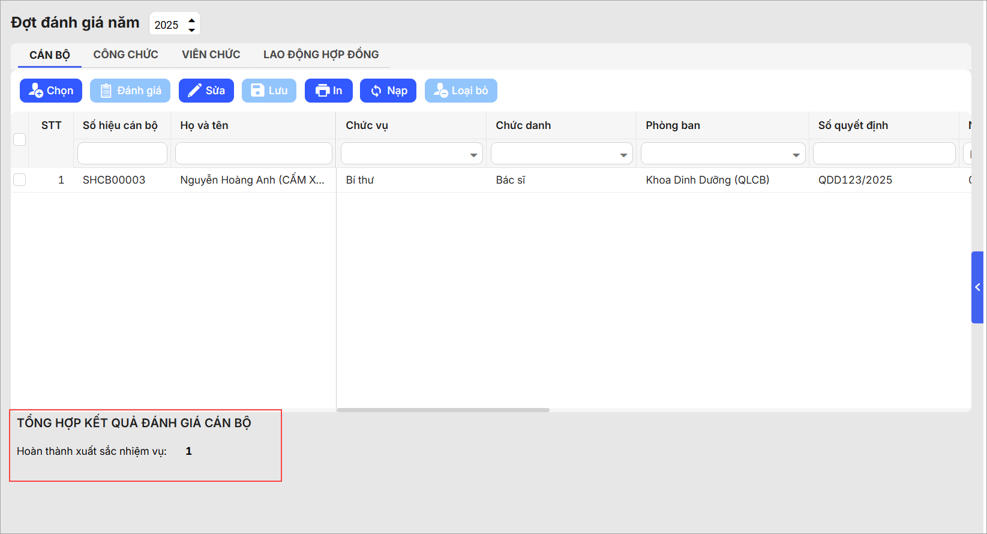Increase the evaluation year with up arrow
Viewport: 987px width, 534px height.
pos(192,20)
